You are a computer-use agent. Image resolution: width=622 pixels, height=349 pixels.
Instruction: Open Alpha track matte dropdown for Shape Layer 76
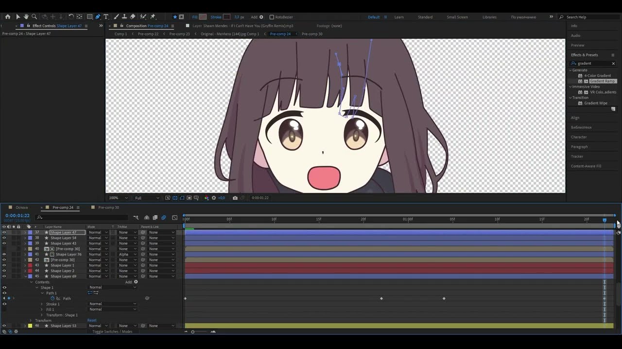[128, 254]
